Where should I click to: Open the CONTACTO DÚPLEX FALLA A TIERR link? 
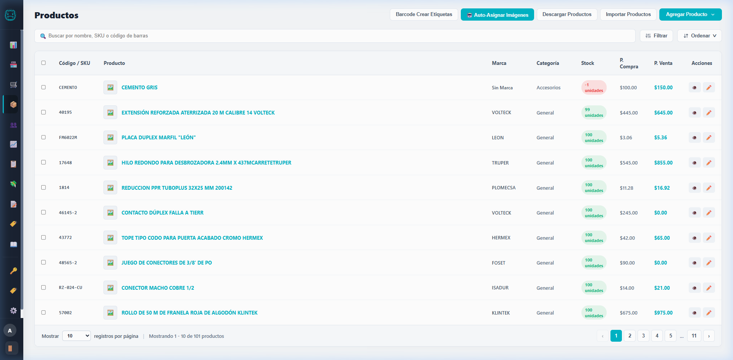(163, 213)
